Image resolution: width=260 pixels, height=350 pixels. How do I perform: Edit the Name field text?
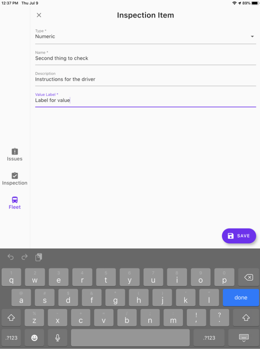pos(145,58)
